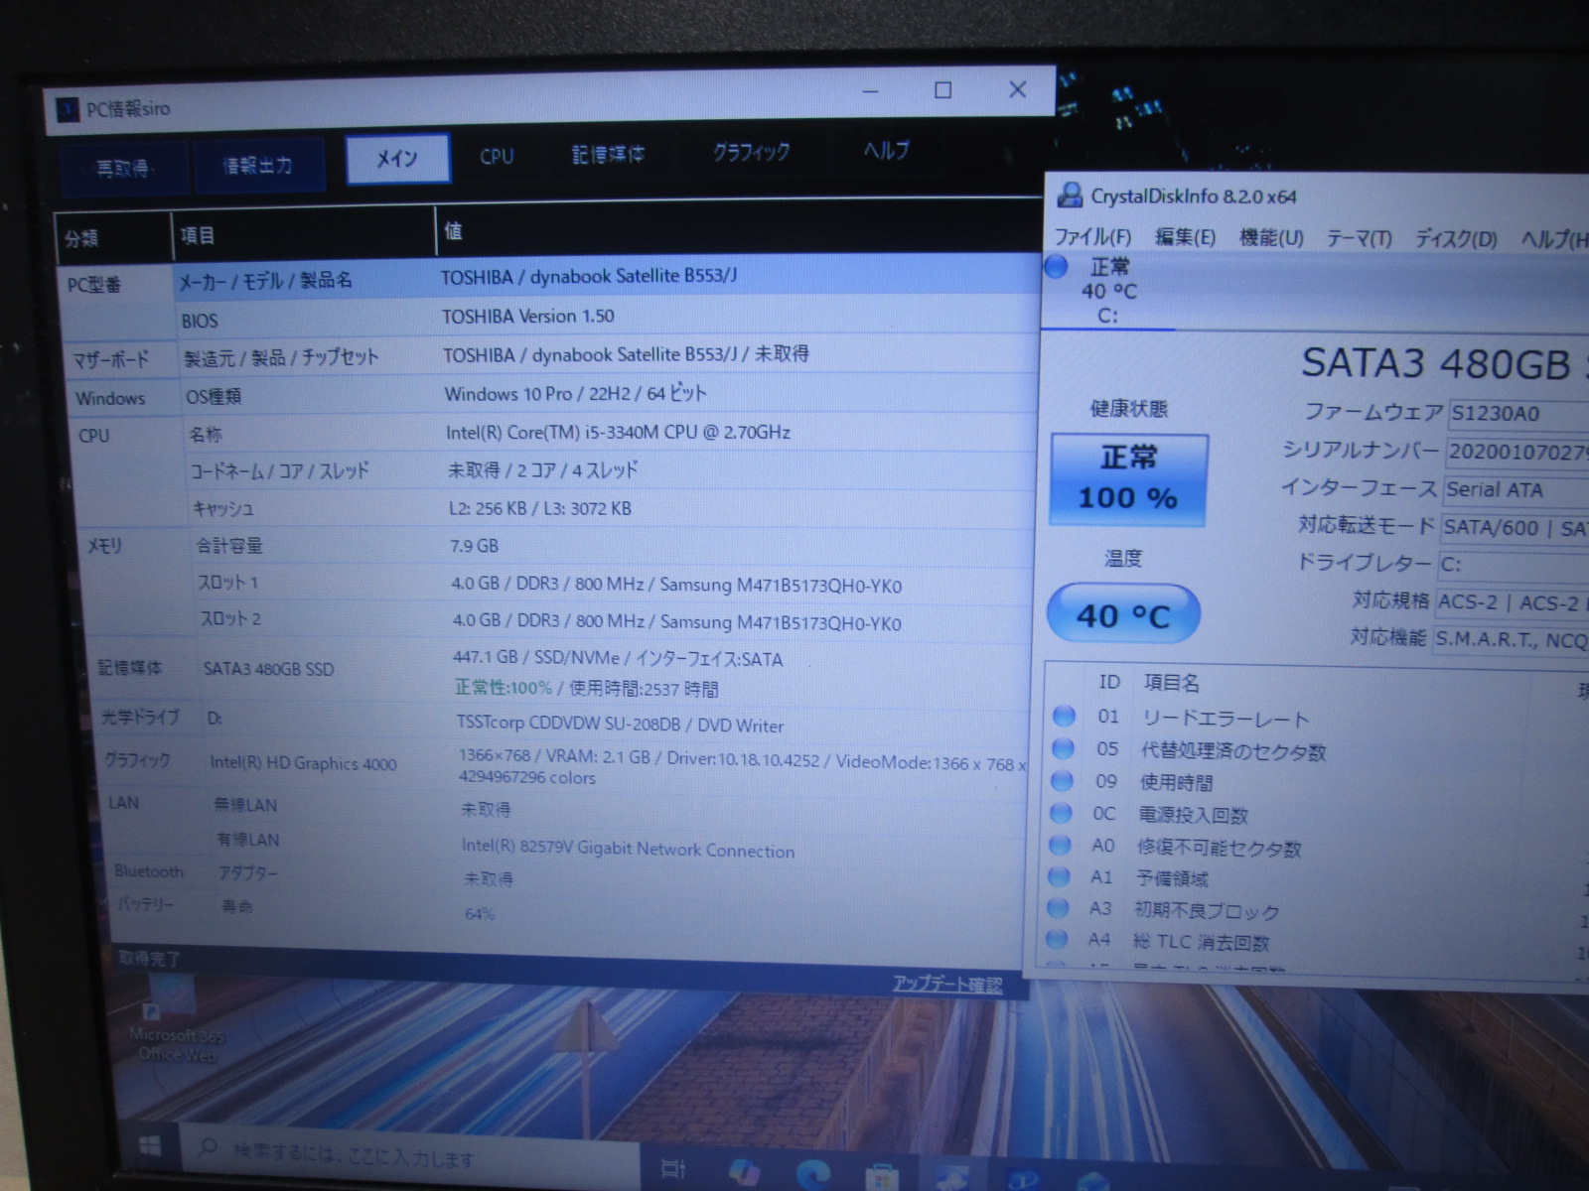Switch to the CPU tab
The width and height of the screenshot is (1589, 1191).
(x=497, y=156)
